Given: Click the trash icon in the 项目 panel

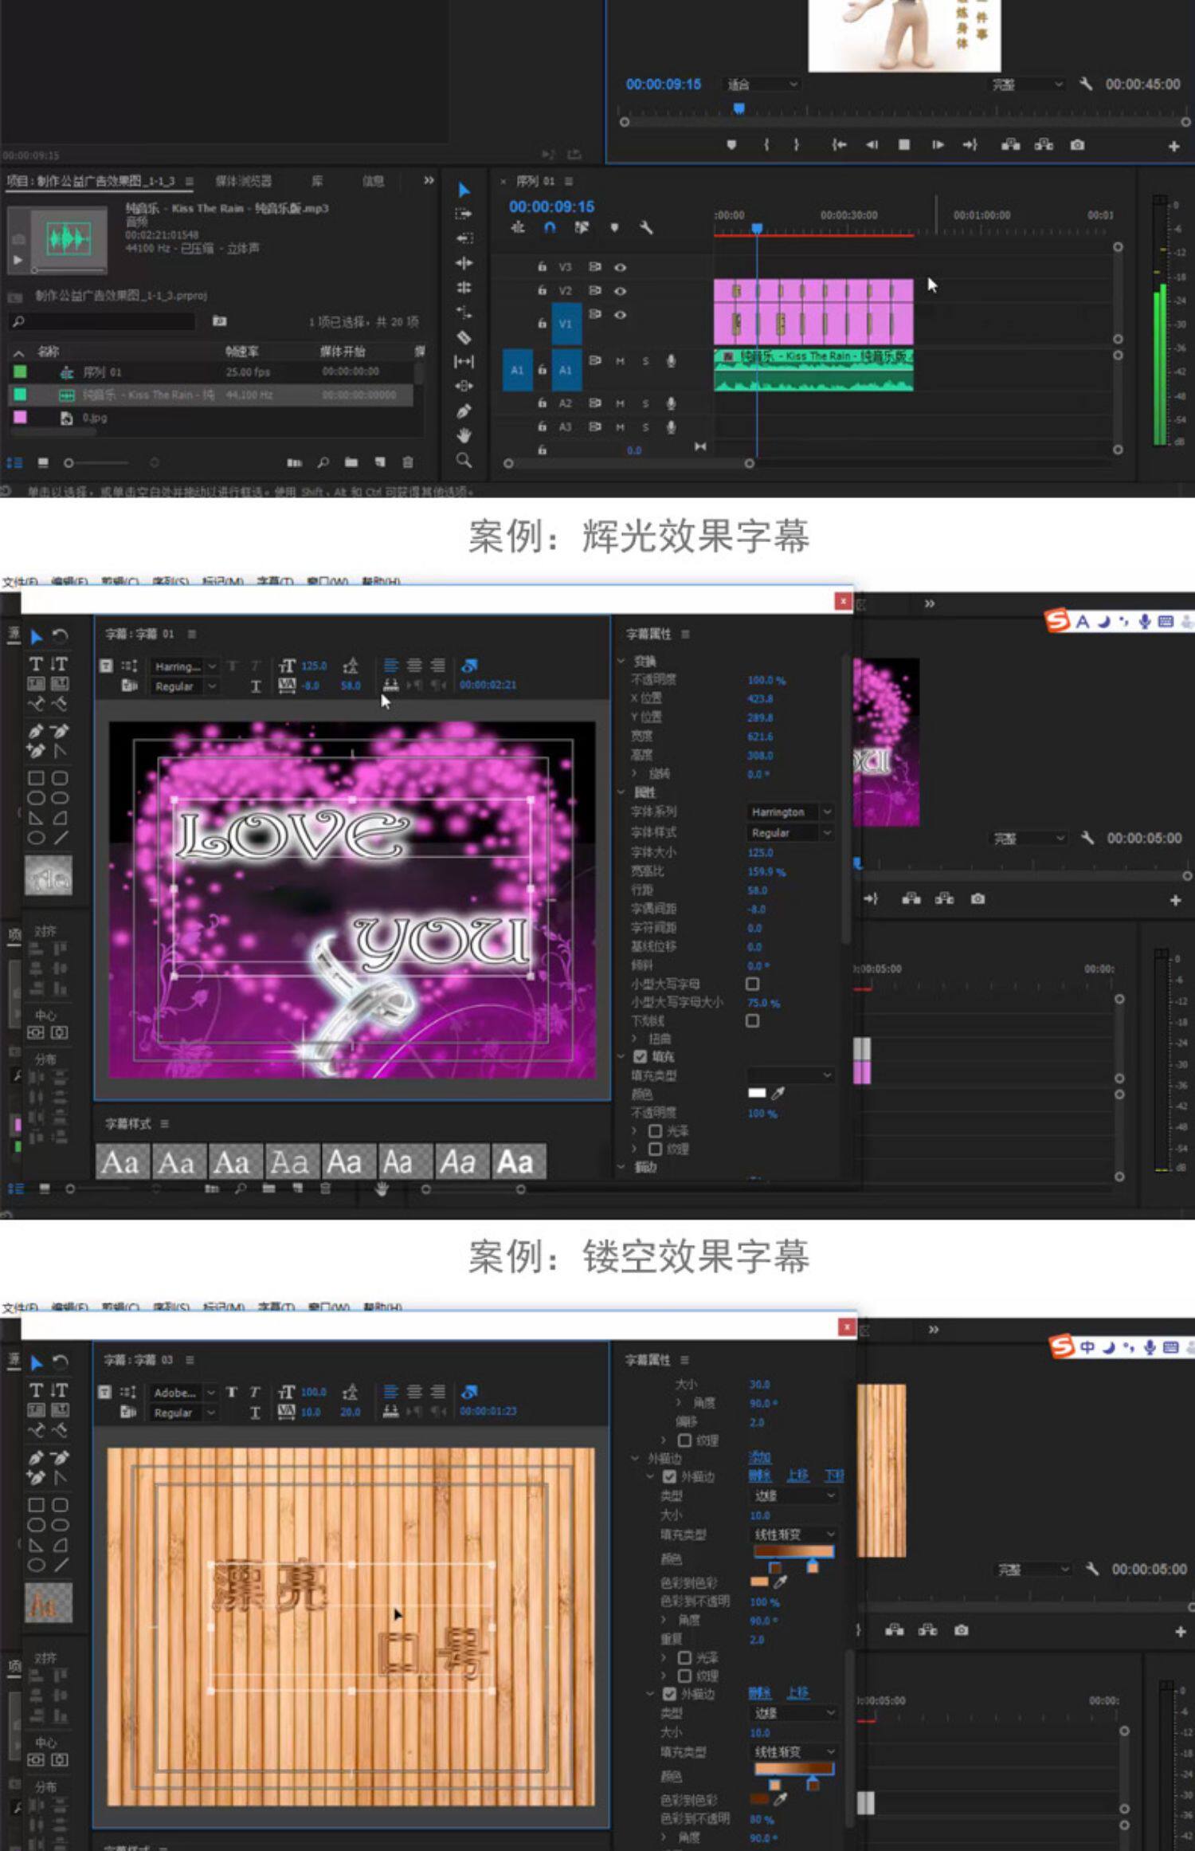Looking at the screenshot, I should click(408, 462).
